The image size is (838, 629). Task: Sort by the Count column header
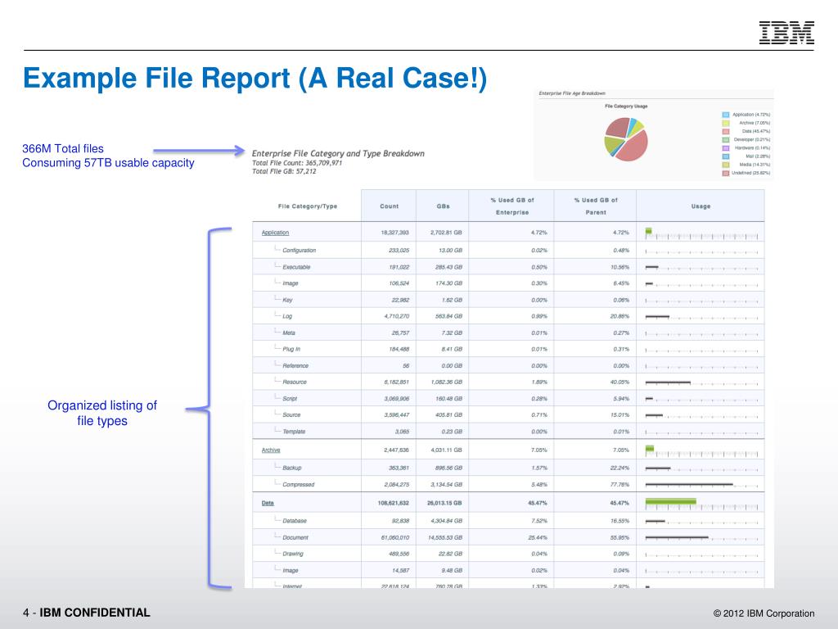[390, 206]
